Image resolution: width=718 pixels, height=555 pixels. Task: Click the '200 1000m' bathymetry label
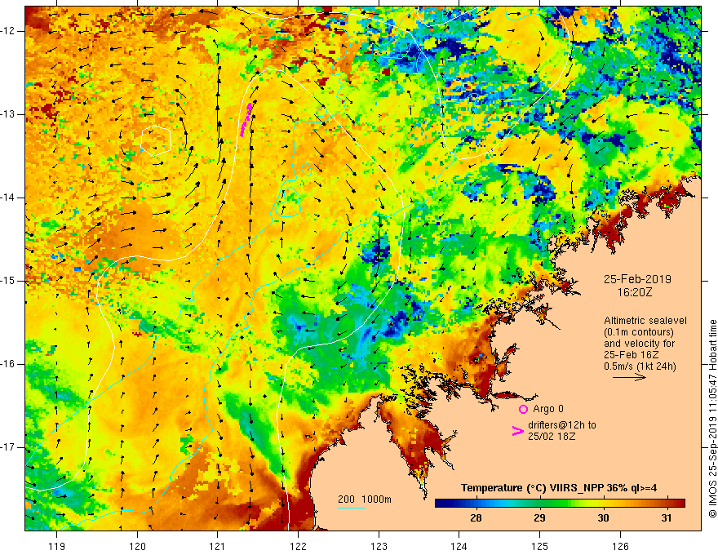tap(365, 499)
